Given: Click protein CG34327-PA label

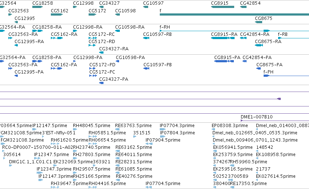Looking at the screenshot, I should [x=114, y=79].
